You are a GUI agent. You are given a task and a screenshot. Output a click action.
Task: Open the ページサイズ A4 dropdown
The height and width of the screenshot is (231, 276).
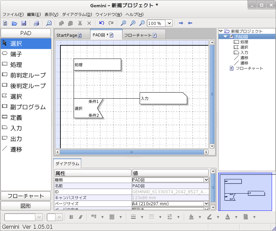206,204
